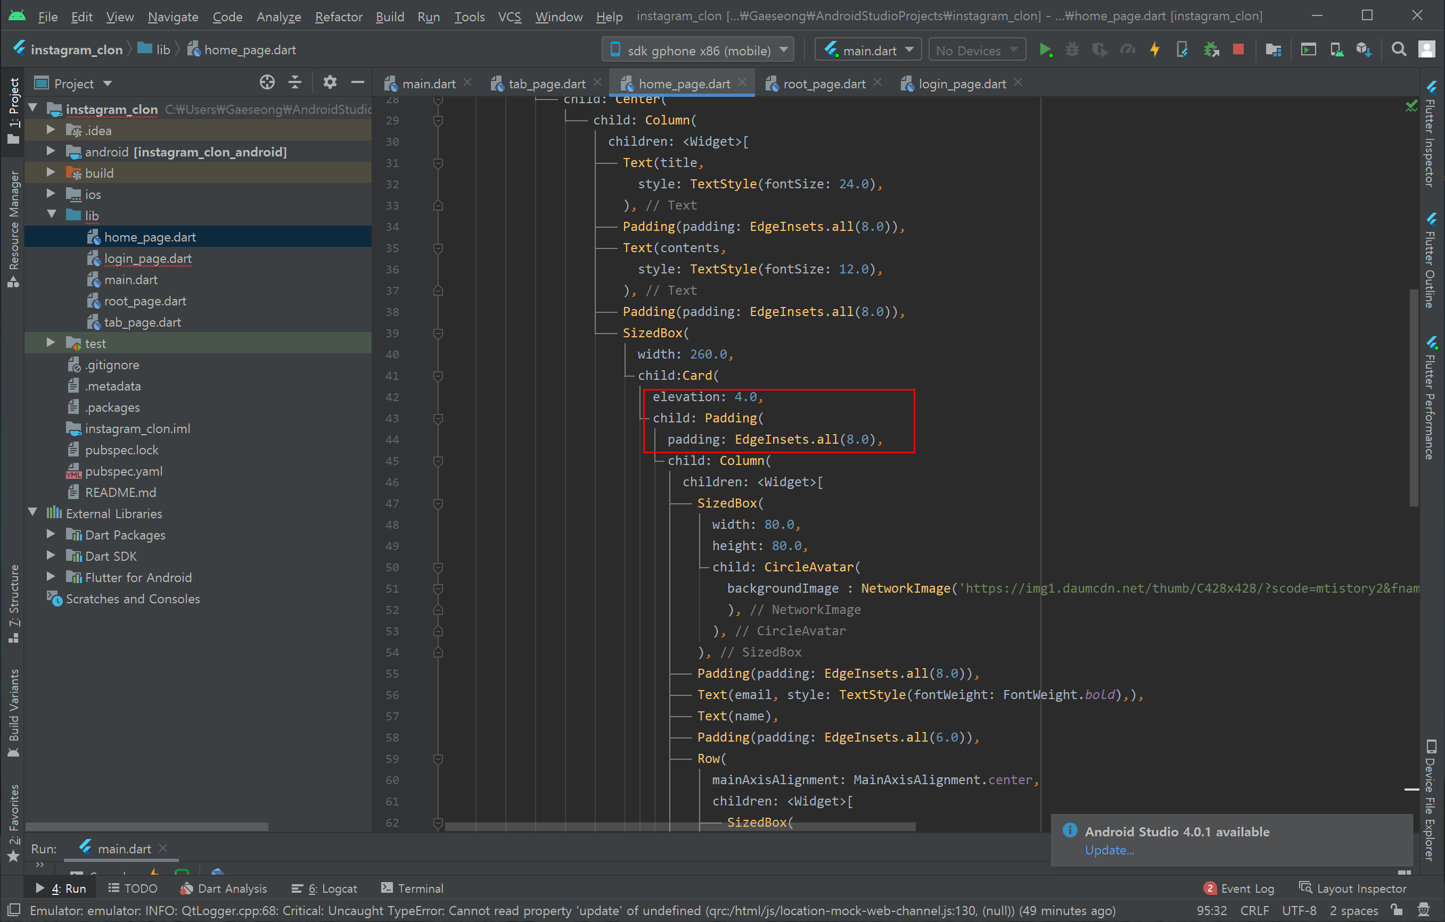Select main.dart file in lib folder

131,279
